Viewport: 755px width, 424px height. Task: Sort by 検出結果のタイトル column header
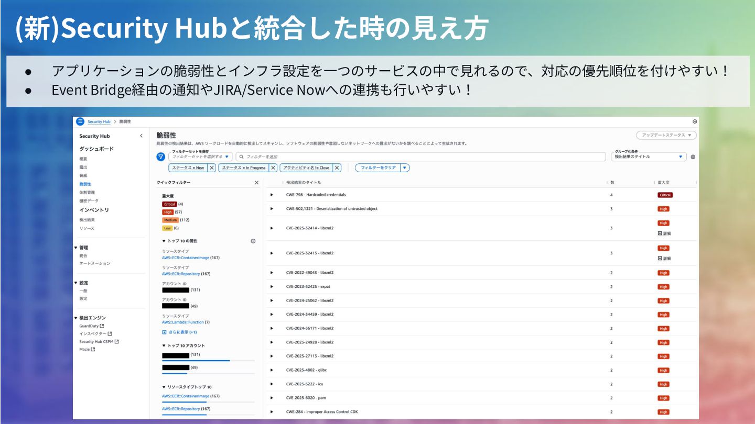(x=304, y=183)
